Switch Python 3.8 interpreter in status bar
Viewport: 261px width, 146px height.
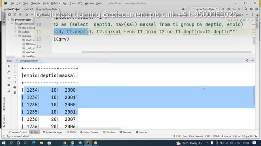[x=243, y=136]
